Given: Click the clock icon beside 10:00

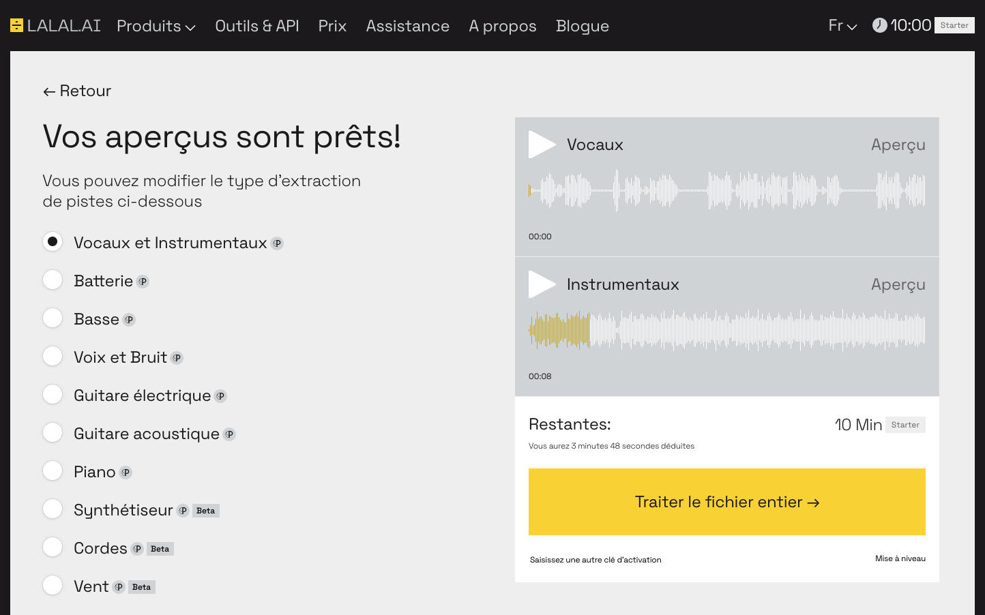Looking at the screenshot, I should pyautogui.click(x=879, y=25).
